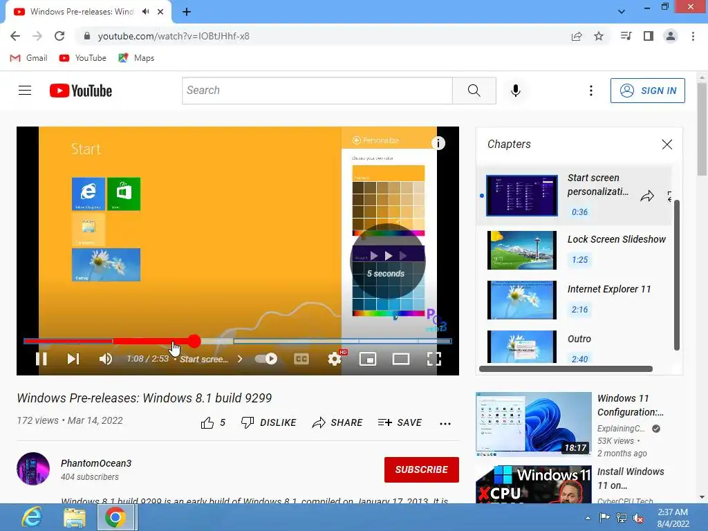This screenshot has width=708, height=531.
Task: Open the video info card icon
Action: click(x=438, y=143)
